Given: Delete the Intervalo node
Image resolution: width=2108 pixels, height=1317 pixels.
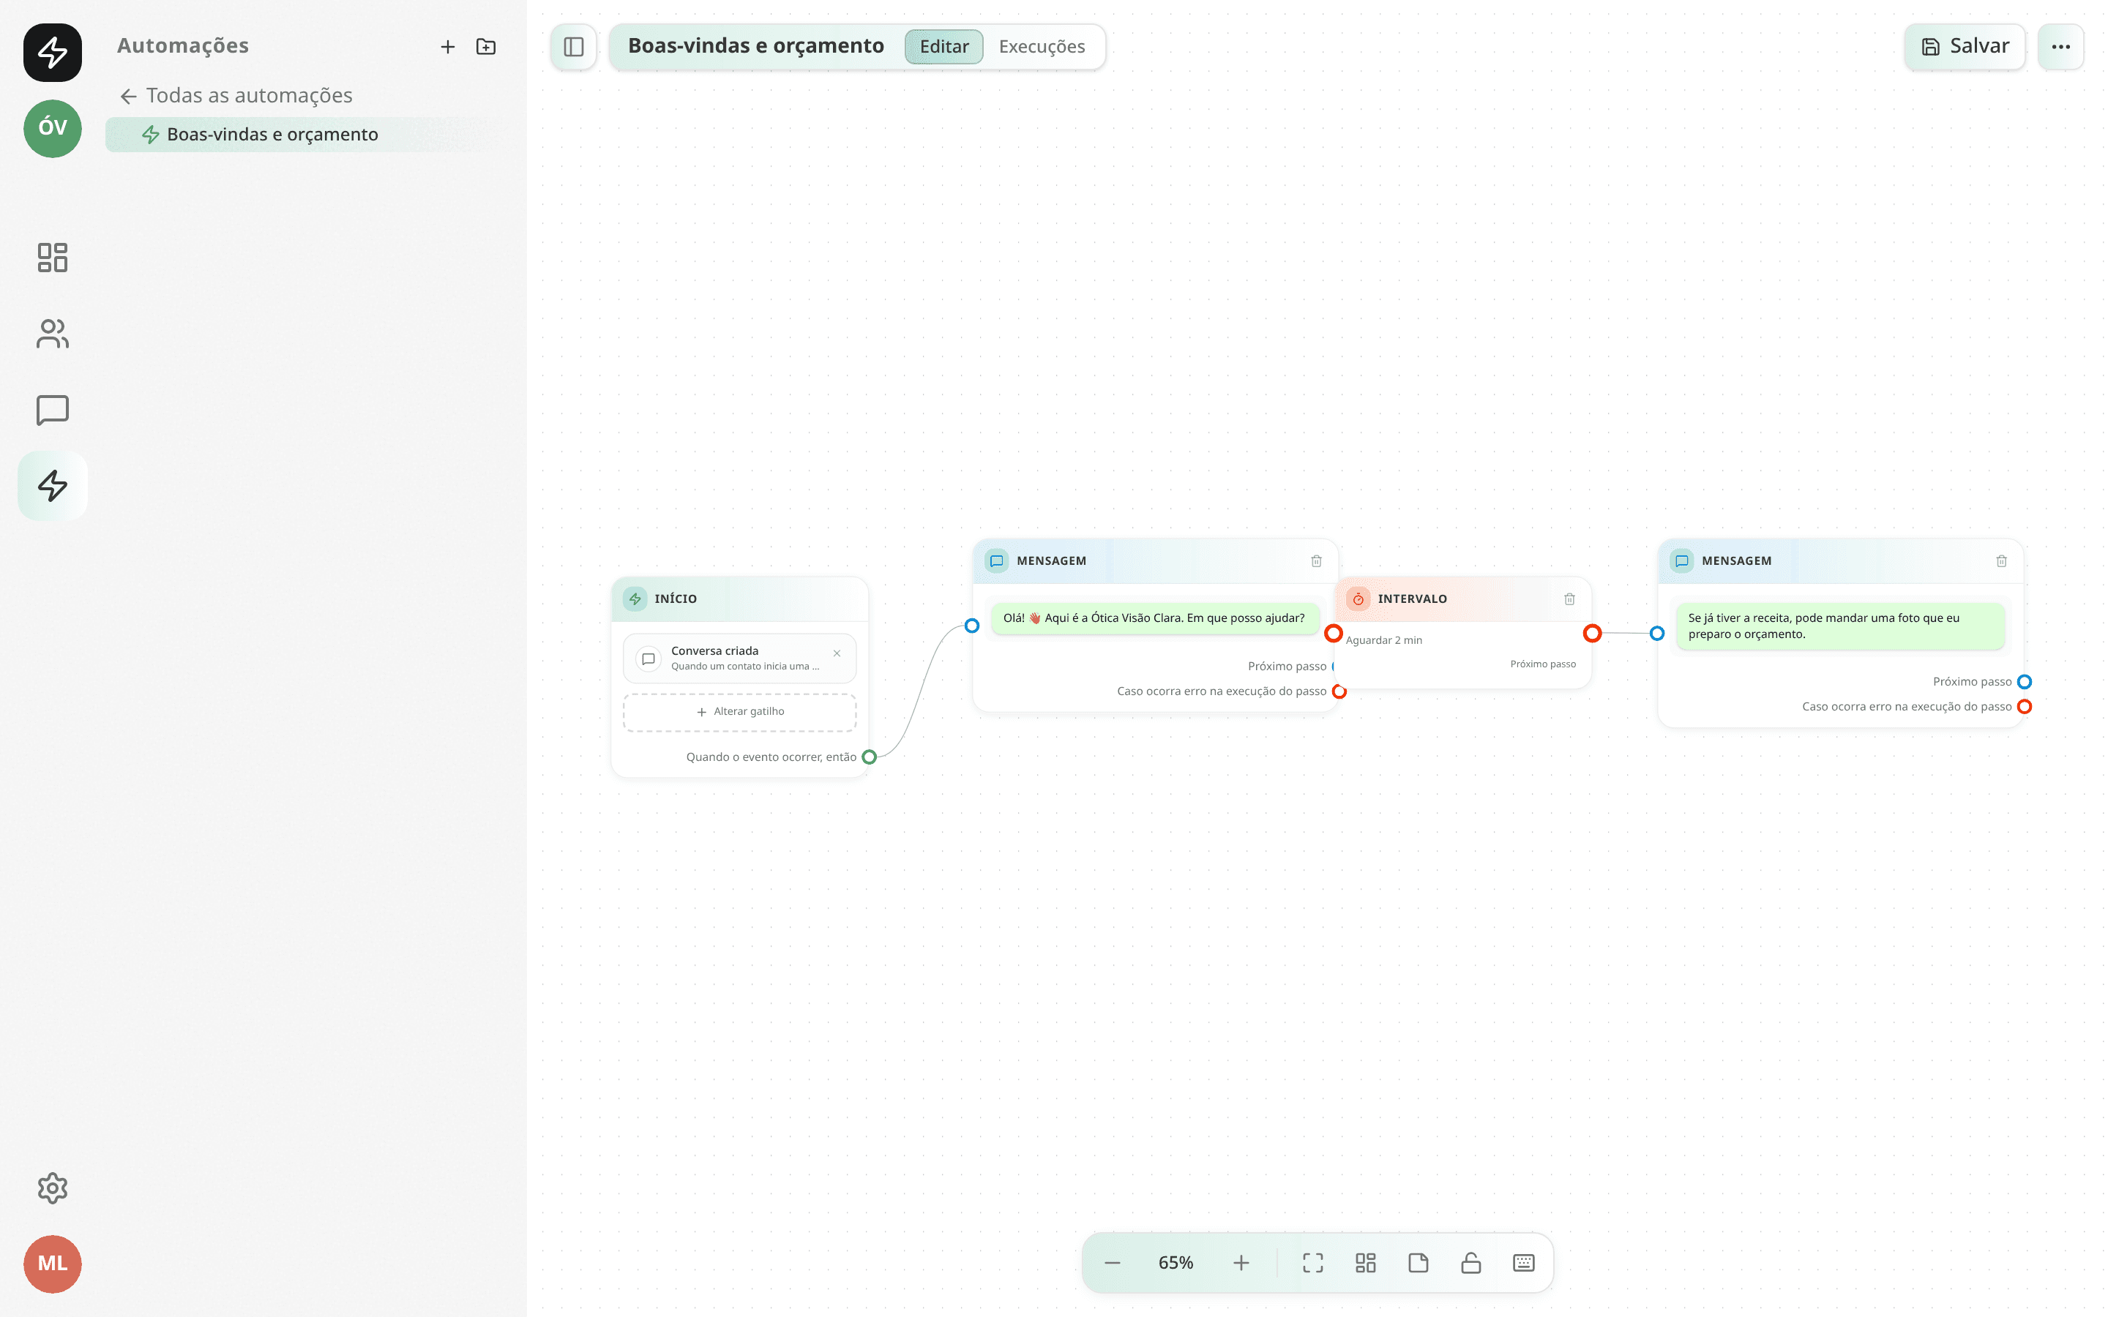Looking at the screenshot, I should 1569,599.
